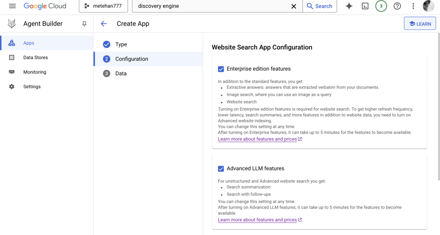440x235 pixels.
Task: Clear the search box with X icon
Action: [x=294, y=6]
